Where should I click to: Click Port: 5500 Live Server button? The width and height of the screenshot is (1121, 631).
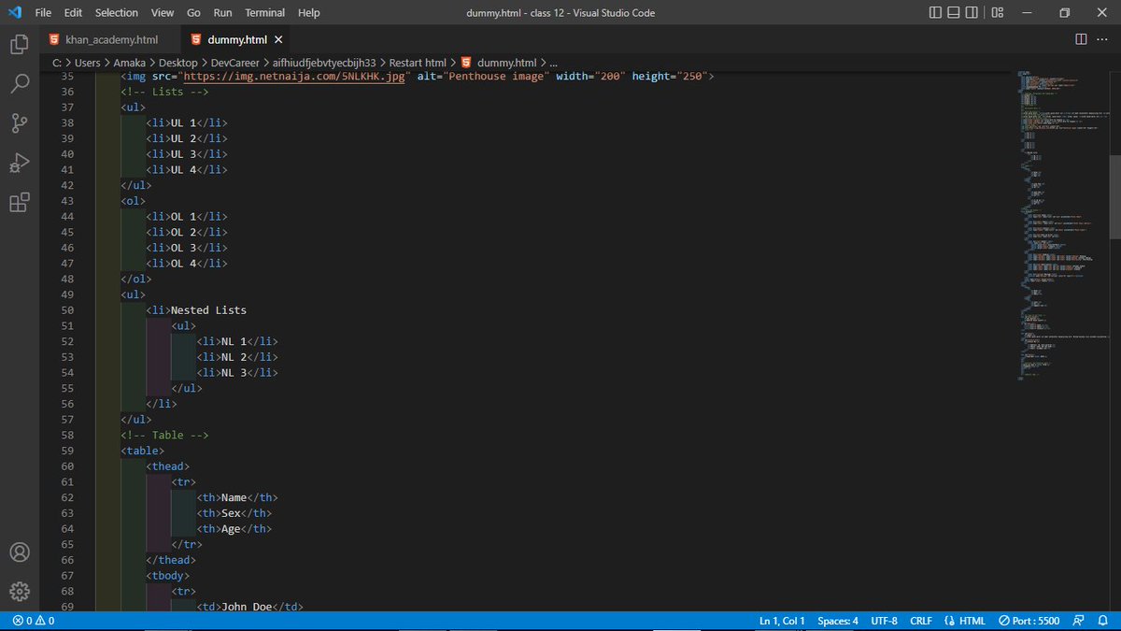[1029, 621]
